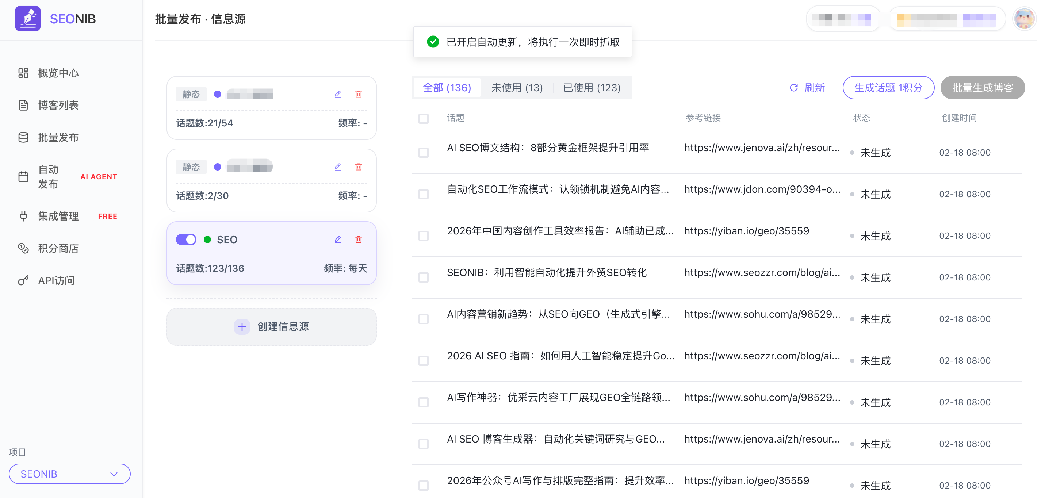Switch to 已使用 (123) tab
The height and width of the screenshot is (498, 1045).
(x=592, y=88)
